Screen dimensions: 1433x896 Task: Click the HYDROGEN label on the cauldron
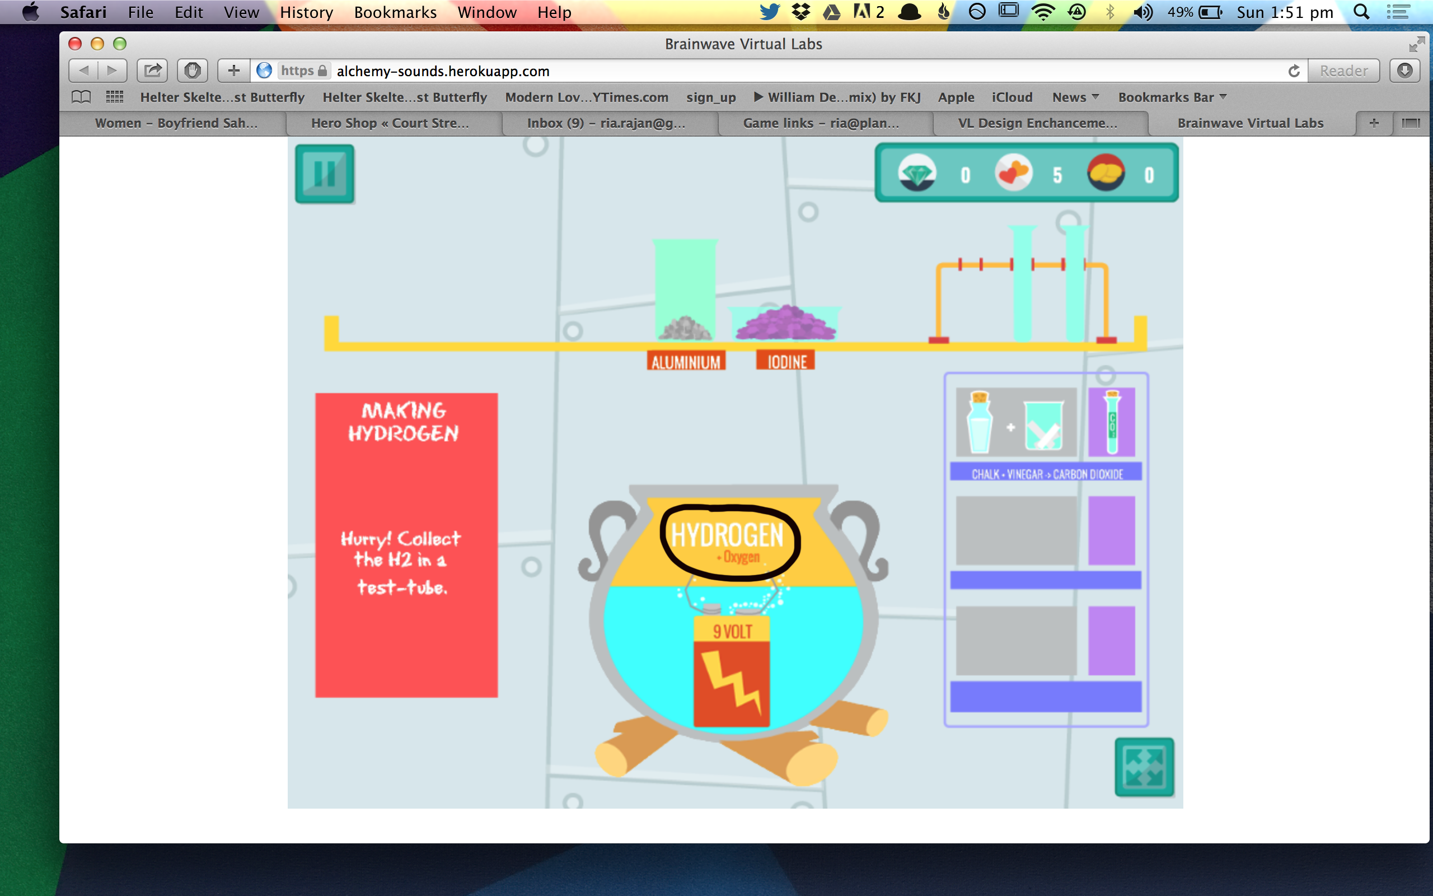click(x=727, y=535)
